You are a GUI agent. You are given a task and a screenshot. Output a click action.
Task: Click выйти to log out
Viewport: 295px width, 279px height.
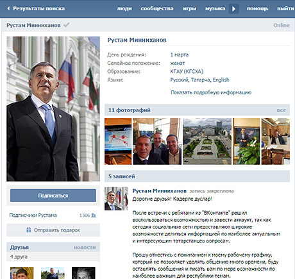[285, 8]
